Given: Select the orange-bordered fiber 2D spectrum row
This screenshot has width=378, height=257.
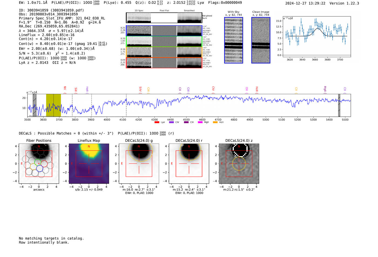Looking at the screenshot, I should point(164,52).
